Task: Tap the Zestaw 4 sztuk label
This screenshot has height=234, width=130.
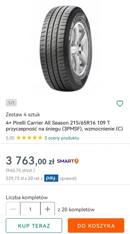Action: pos(23,114)
